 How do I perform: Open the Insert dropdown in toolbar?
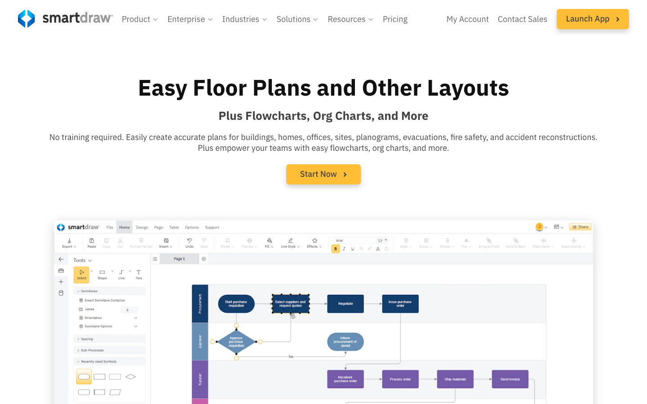pyautogui.click(x=166, y=243)
